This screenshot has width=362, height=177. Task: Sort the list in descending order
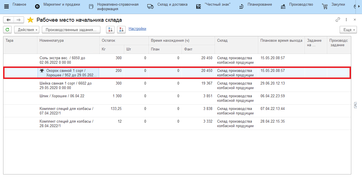121,30
